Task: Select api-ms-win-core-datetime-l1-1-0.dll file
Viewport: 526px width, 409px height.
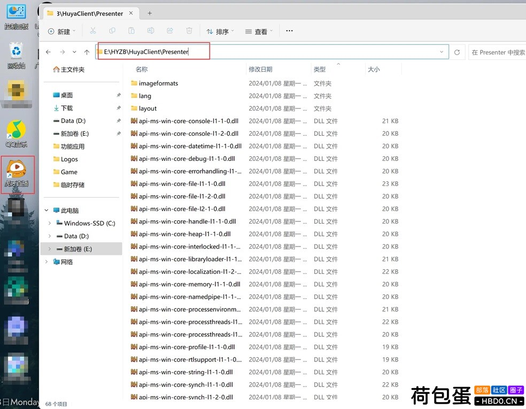Action: (186, 146)
